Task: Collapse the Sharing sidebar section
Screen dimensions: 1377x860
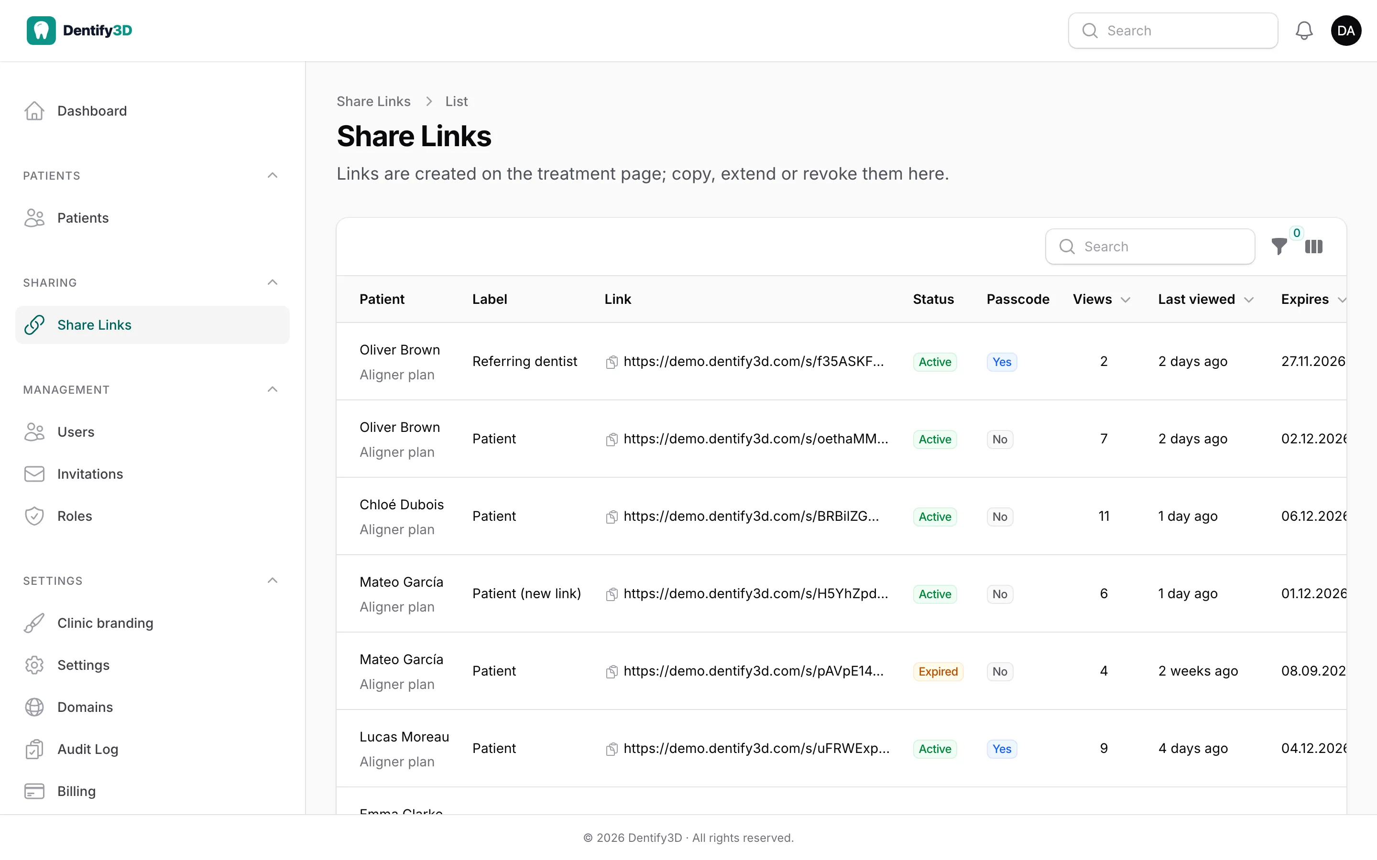Action: coord(273,282)
